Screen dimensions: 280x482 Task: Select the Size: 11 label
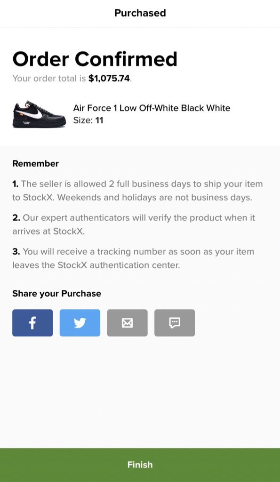(x=88, y=120)
